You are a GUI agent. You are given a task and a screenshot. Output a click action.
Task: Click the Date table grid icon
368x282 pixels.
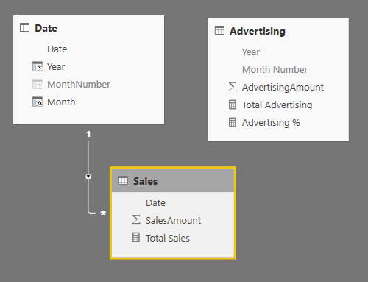[24, 27]
